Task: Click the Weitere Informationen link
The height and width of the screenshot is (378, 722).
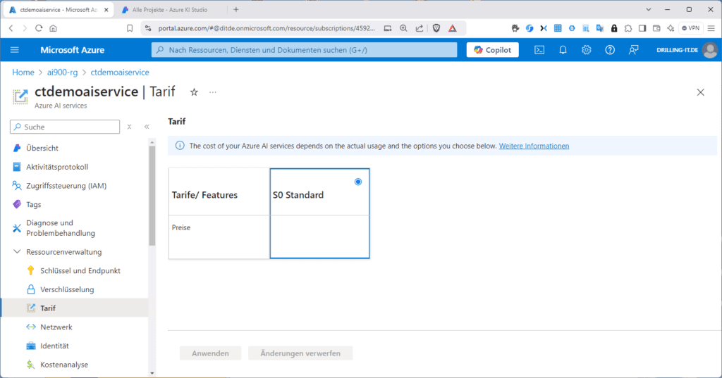Action: pos(534,146)
